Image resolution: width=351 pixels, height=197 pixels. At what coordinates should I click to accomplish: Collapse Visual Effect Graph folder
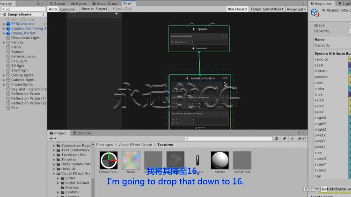coord(54,174)
